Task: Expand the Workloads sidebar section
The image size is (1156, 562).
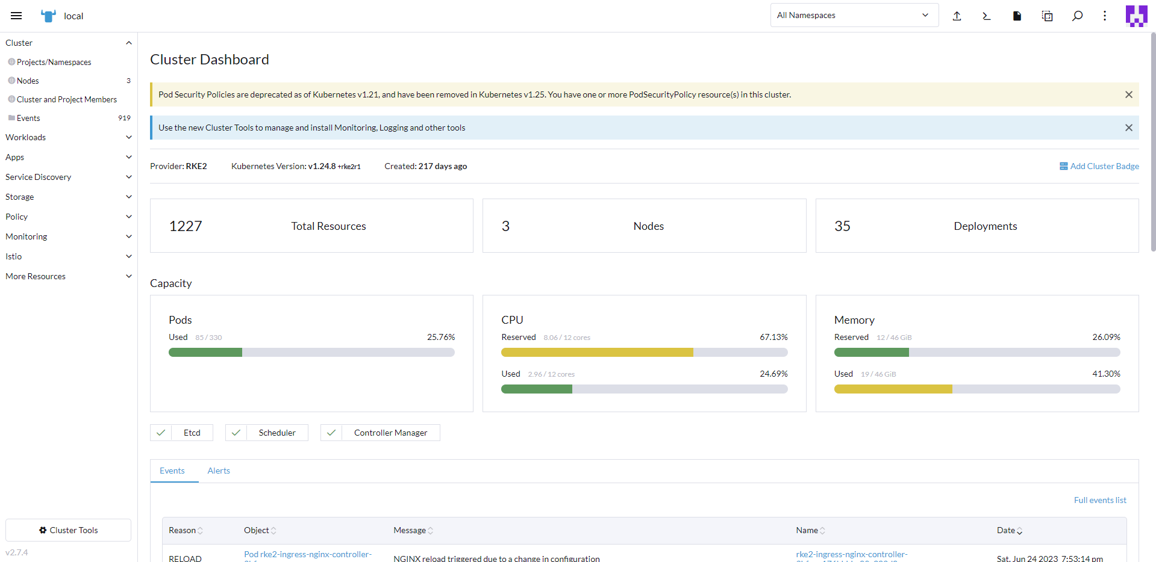Action: pos(68,137)
